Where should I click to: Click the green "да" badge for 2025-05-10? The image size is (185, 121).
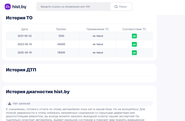[134, 52]
